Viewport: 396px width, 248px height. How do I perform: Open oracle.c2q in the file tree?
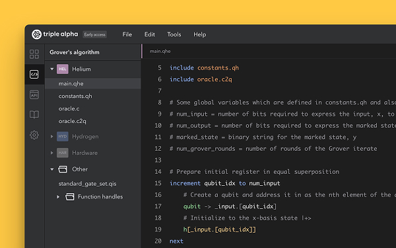(72, 121)
